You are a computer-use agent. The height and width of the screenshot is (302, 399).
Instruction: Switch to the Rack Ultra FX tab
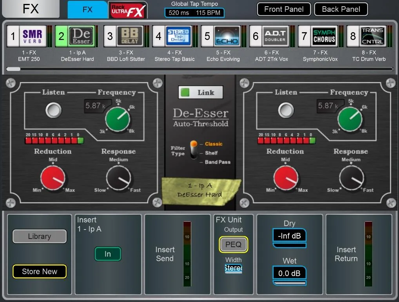tap(128, 10)
